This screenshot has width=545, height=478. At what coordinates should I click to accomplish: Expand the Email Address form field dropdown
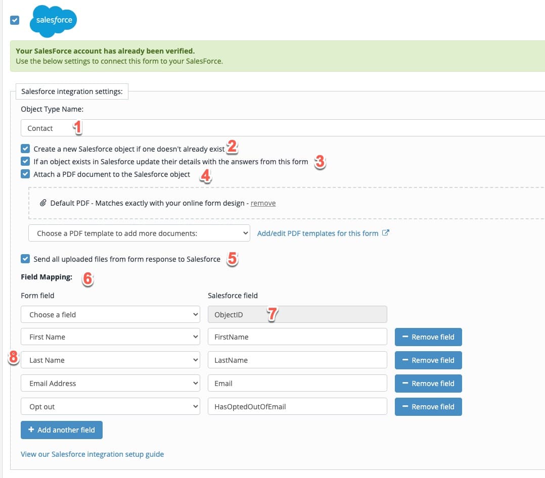coord(110,383)
